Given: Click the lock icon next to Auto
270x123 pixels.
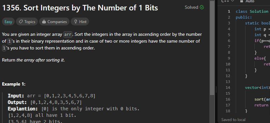Looking at the screenshot, I should pyautogui.click(x=242, y=1).
